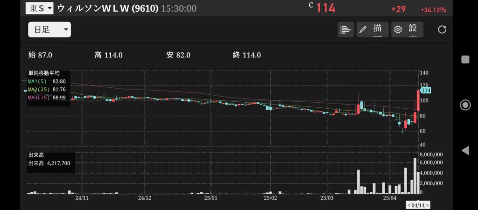The image size is (478, 210).
Task: Tap the +34.12% change value in header
Action: [x=433, y=10]
